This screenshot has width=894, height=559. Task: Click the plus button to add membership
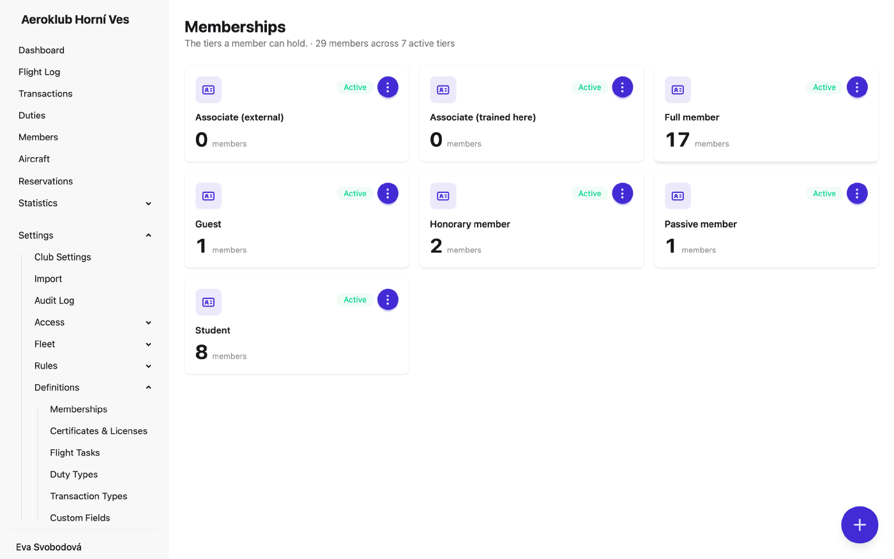click(860, 525)
